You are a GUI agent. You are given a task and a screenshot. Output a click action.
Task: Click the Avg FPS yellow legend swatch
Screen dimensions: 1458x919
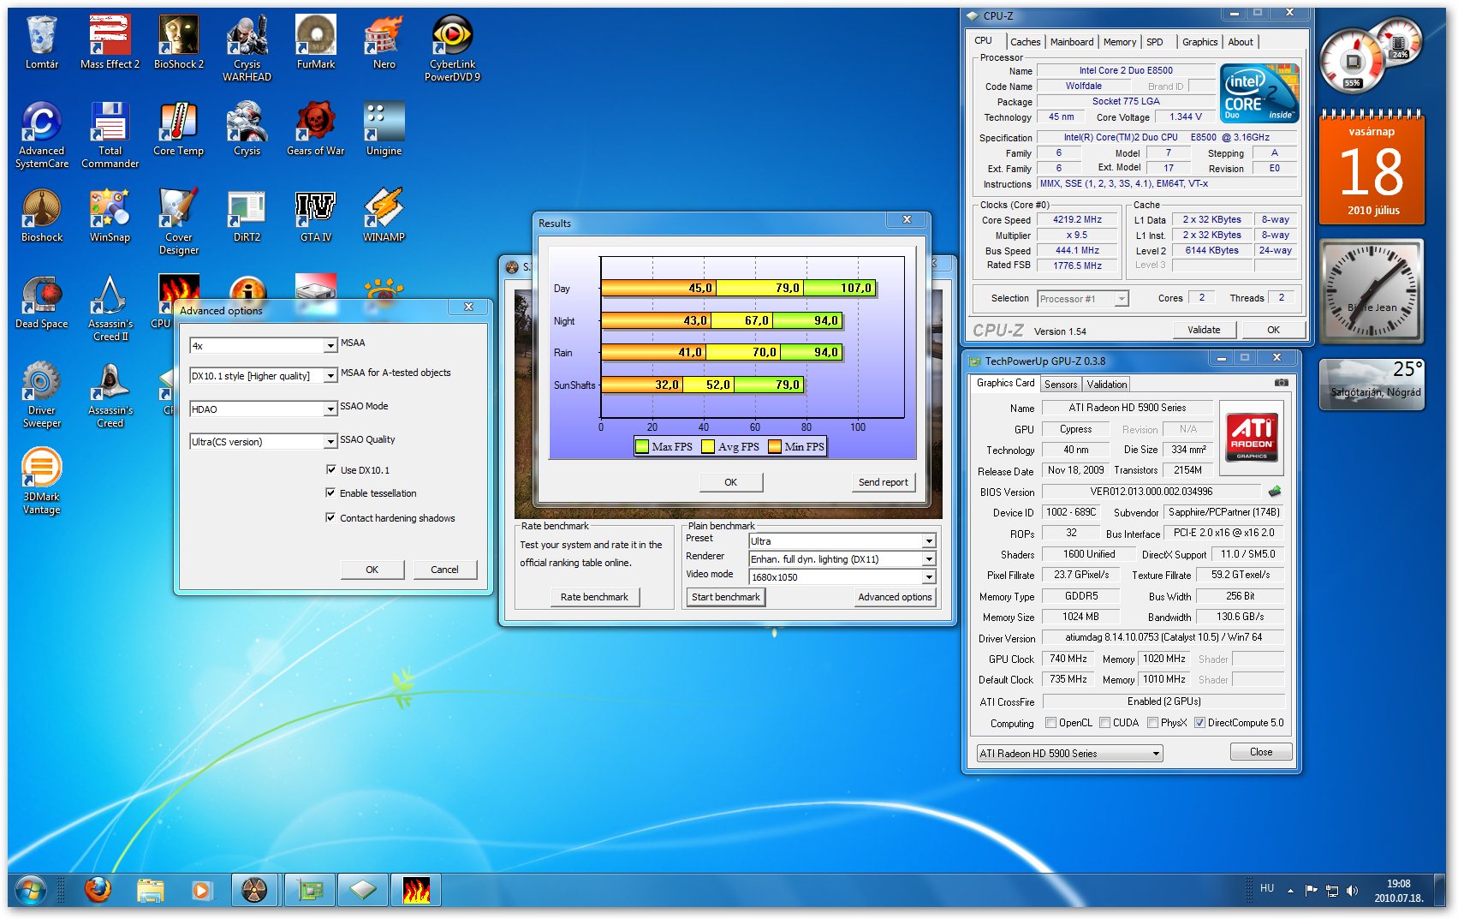pyautogui.click(x=708, y=446)
